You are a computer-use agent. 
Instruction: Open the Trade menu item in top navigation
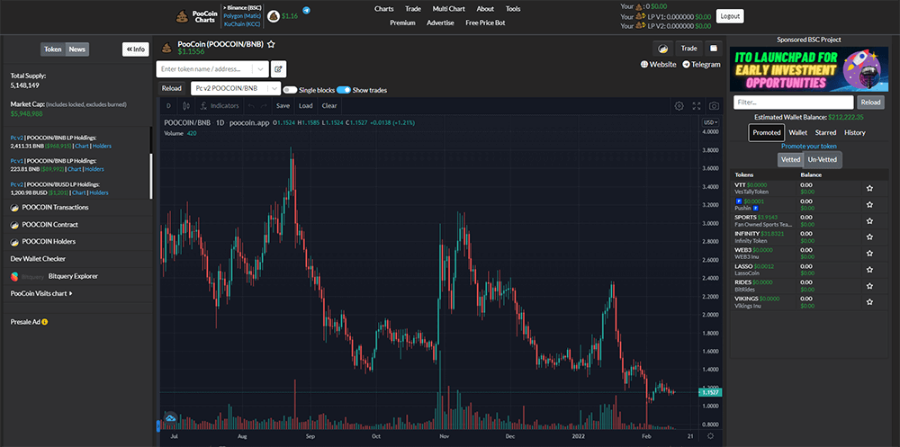413,9
